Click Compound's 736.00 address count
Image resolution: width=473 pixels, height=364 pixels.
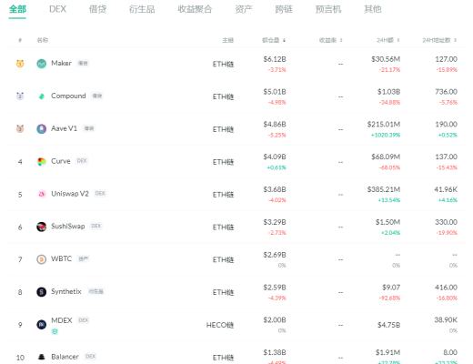click(447, 92)
